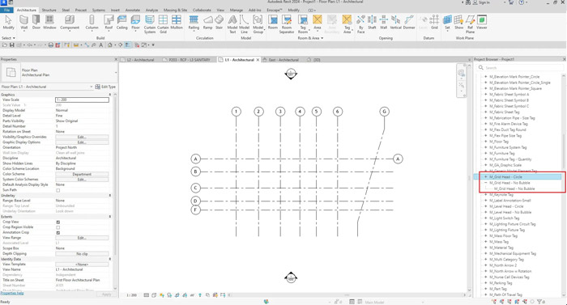Click Edit button for View Range
This screenshot has height=305, width=567.
pyautogui.click(x=82, y=238)
